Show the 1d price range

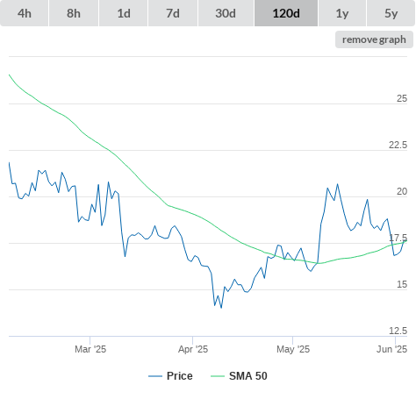[x=124, y=13]
